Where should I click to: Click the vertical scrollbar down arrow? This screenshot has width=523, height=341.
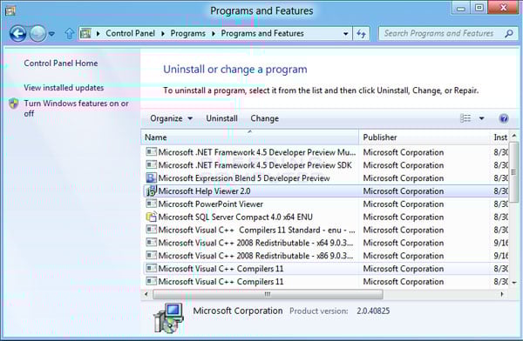pyautogui.click(x=514, y=283)
